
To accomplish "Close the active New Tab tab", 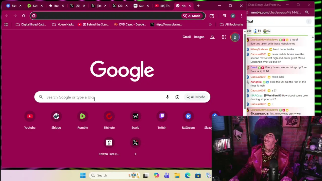I will click(x=190, y=6).
